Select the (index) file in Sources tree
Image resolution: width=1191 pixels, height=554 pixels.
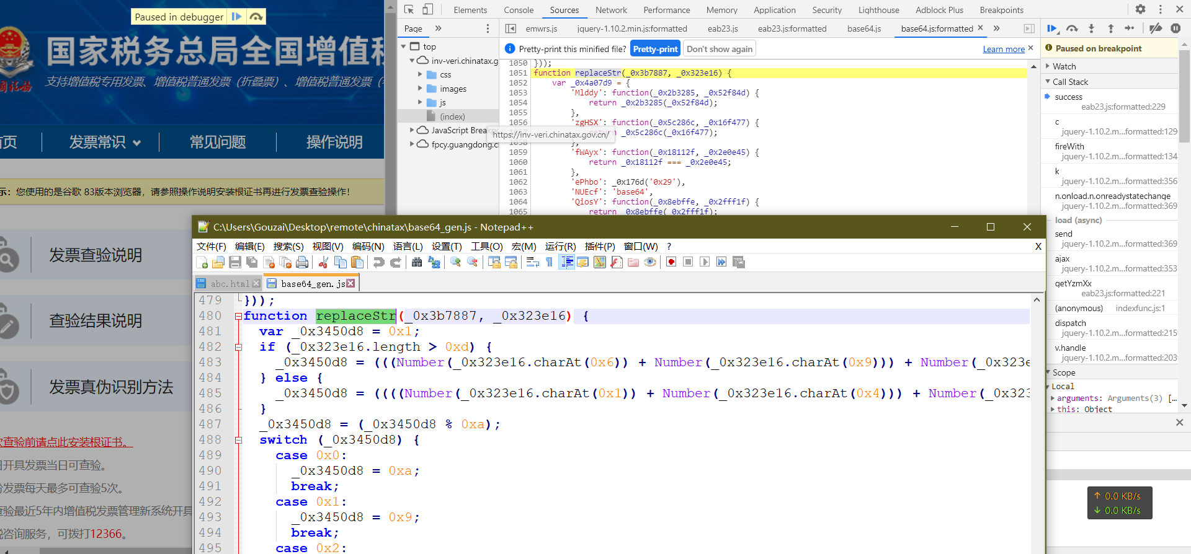click(x=452, y=117)
